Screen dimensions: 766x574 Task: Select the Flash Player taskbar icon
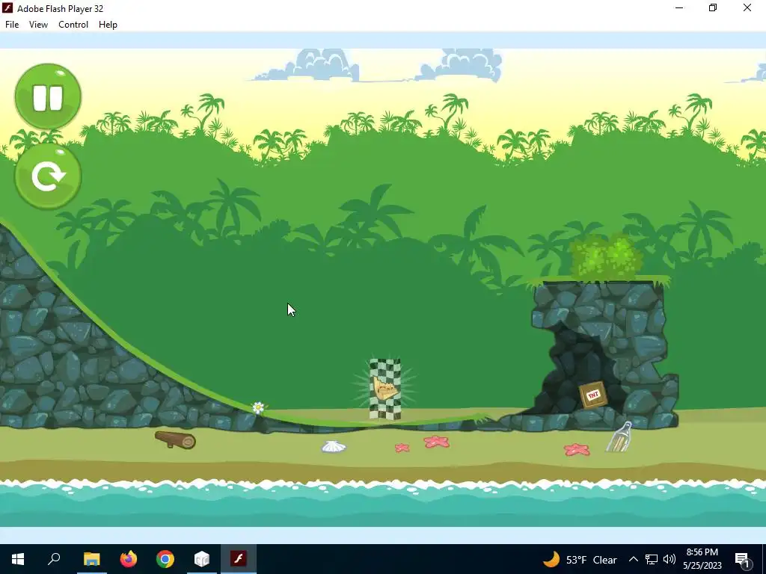pyautogui.click(x=239, y=559)
